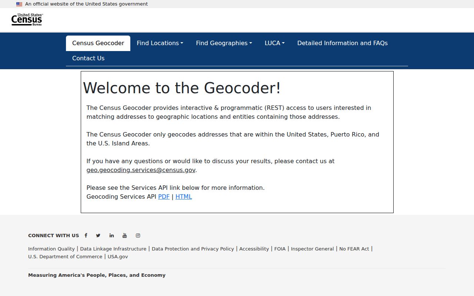Viewport: 474px width, 296px height.
Task: Open the Census Bureau Twitter icon
Action: 98,235
